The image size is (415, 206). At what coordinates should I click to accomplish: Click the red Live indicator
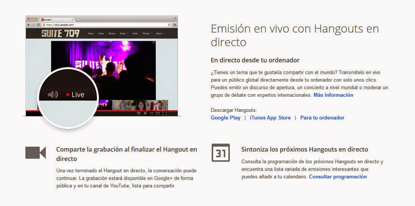[75, 94]
